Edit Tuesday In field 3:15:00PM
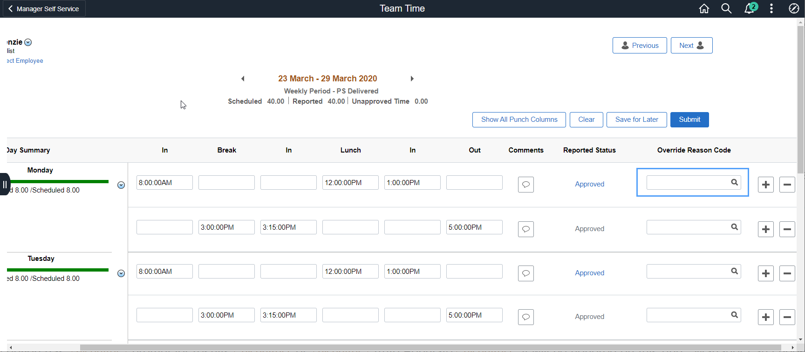805x352 pixels. (x=288, y=315)
